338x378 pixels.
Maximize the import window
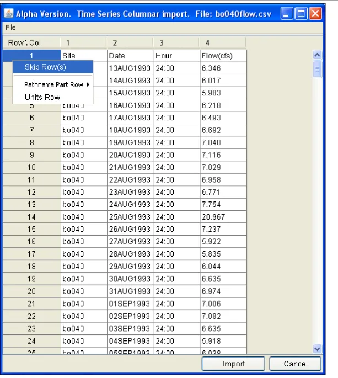(x=301, y=13)
